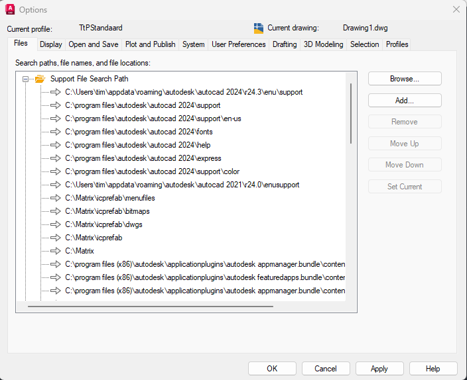Select the autocad 2024\express path
Viewport: 467px width, 380px height.
tap(143, 158)
